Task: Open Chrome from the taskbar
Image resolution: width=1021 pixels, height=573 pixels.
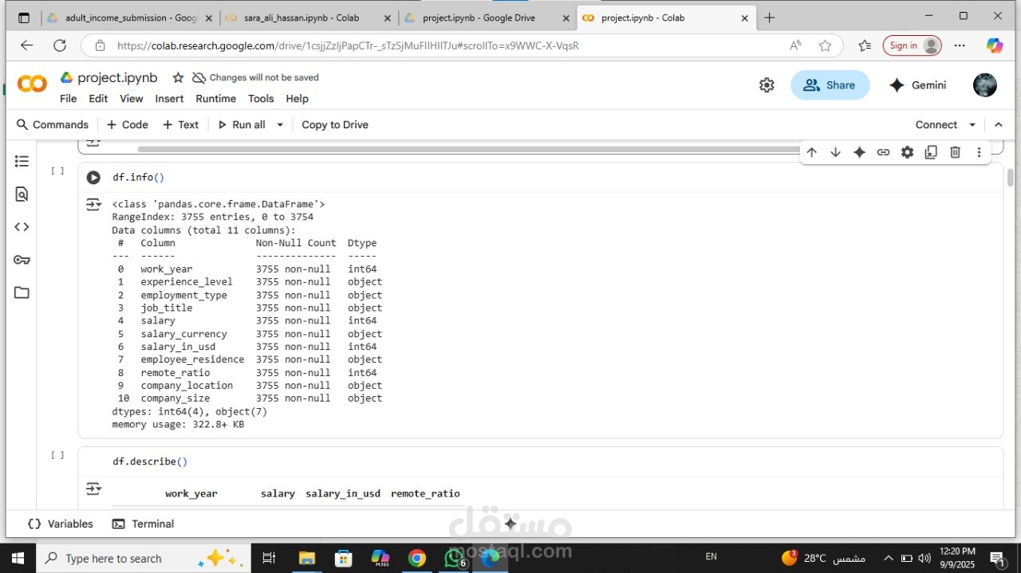Action: pos(416,558)
